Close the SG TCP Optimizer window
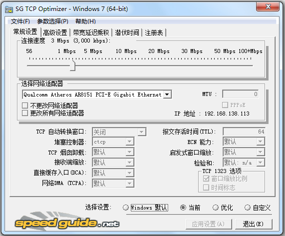The height and width of the screenshot is (236, 285). 268,7
